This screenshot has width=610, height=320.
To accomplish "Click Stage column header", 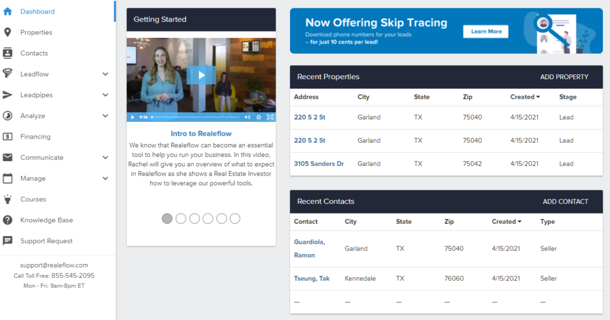I will click(x=568, y=97).
